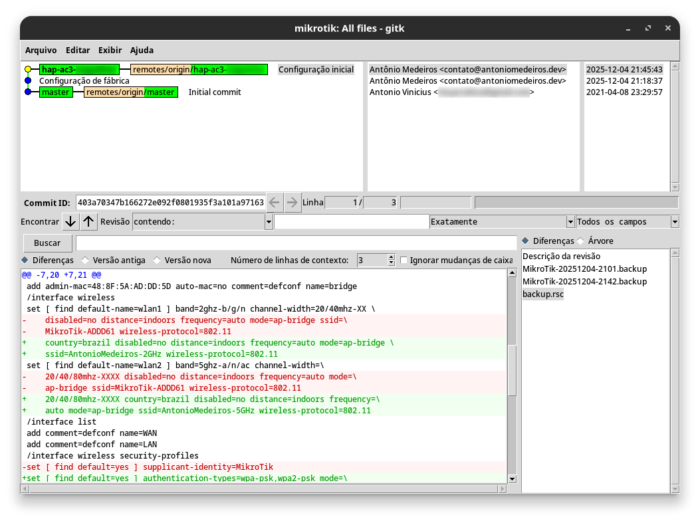Open the Arquivo menu
The height and width of the screenshot is (521, 700).
pyautogui.click(x=41, y=50)
